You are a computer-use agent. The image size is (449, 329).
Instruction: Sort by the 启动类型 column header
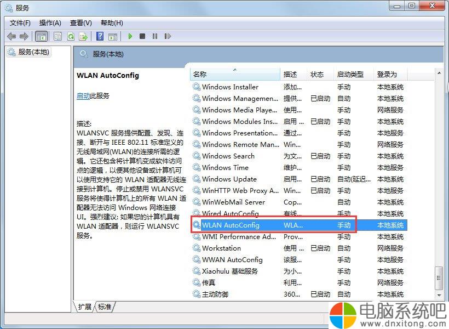(354, 74)
